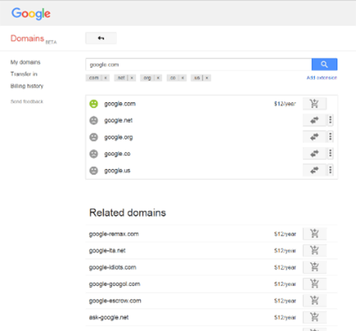This screenshot has height=331, width=356.
Task: Select google.co search result text
Action: pyautogui.click(x=117, y=154)
